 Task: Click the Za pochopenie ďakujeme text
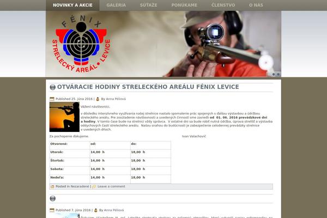[69, 136]
